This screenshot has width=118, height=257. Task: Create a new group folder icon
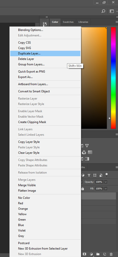[x=98, y=254]
